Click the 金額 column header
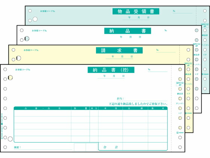 click(x=135, y=108)
